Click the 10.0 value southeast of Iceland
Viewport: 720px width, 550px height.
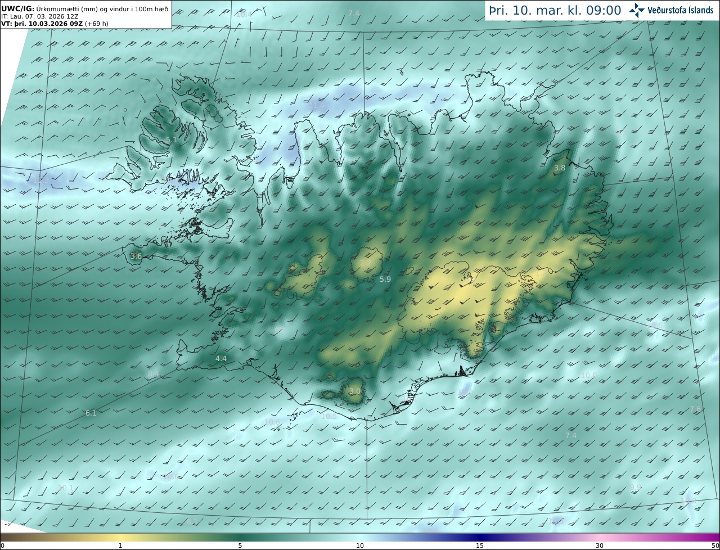(589, 375)
